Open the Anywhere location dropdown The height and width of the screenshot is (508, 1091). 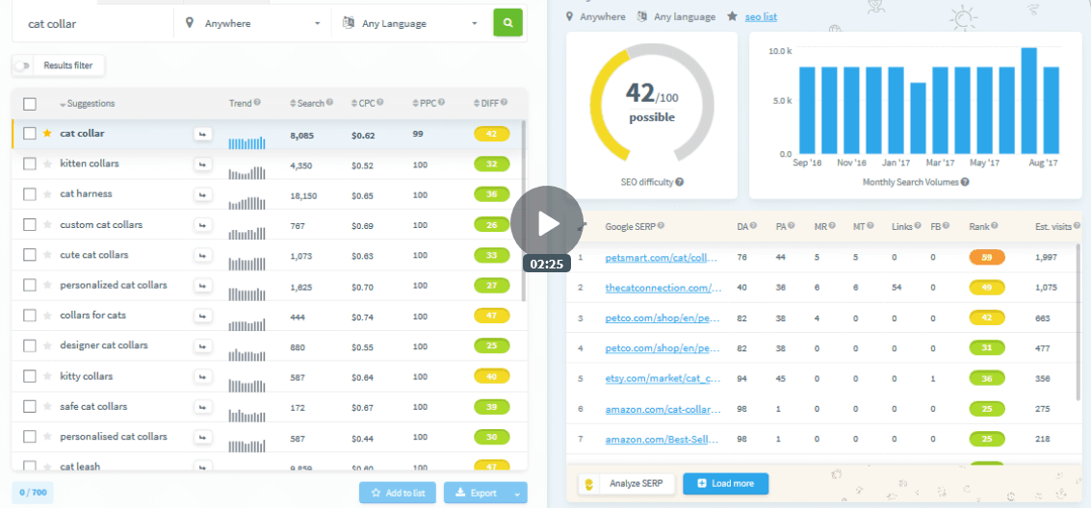click(252, 24)
